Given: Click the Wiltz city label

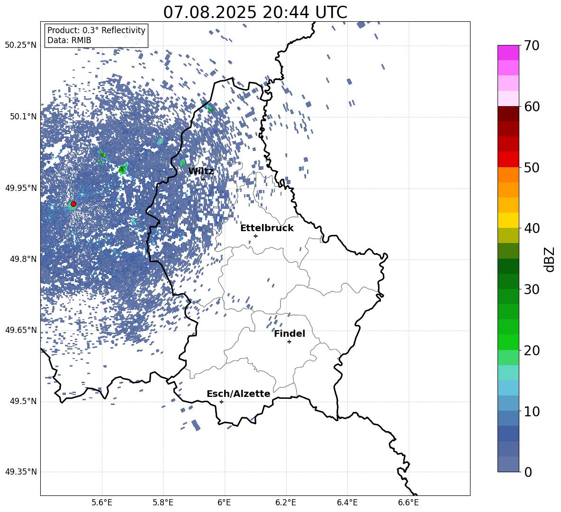Looking at the screenshot, I should pos(201,171).
